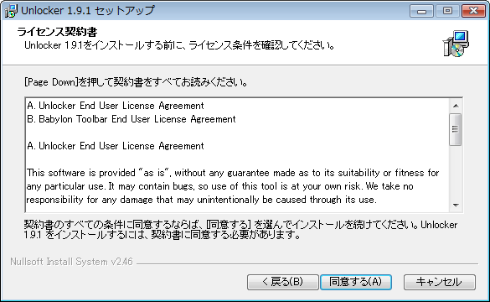Click the first line "A. Unlocker End User License Agreement"
This screenshot has width=490, height=302.
pos(116,106)
